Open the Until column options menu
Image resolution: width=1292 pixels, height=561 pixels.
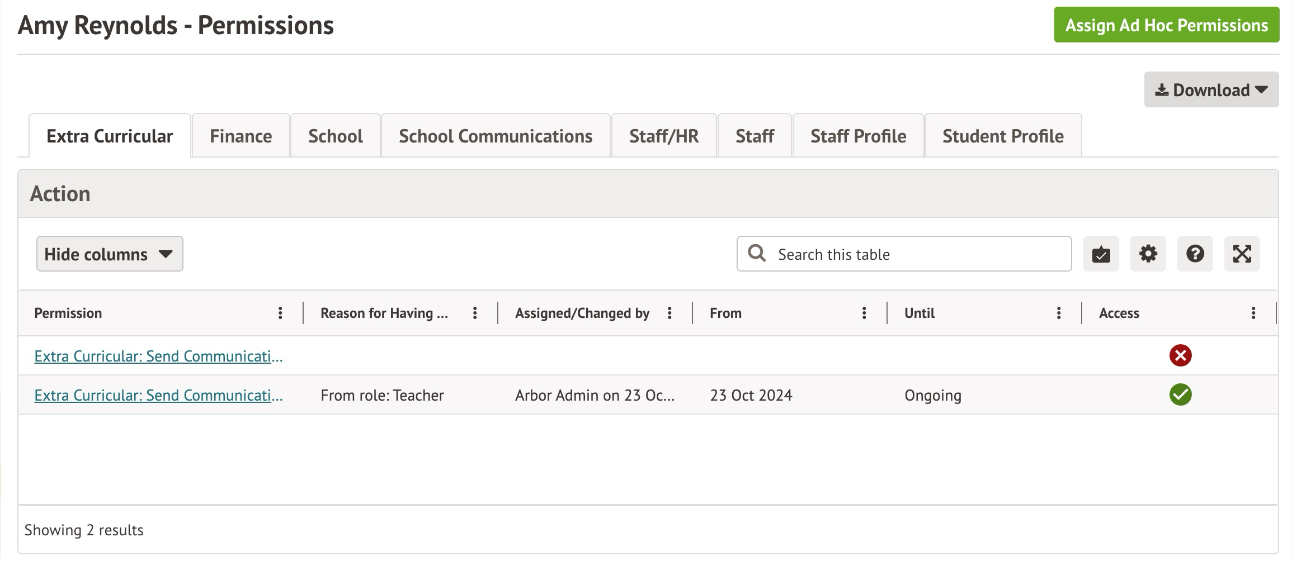point(1059,313)
